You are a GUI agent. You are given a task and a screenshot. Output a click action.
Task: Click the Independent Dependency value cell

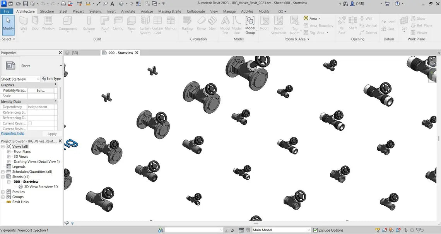click(41, 107)
